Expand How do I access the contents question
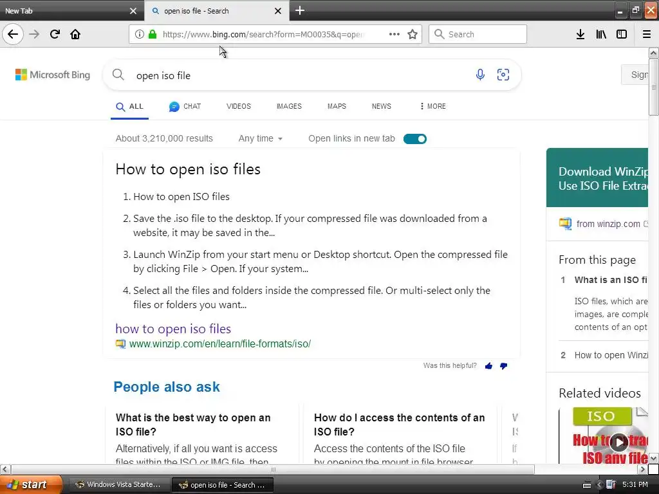This screenshot has height=494, width=659. point(399,425)
